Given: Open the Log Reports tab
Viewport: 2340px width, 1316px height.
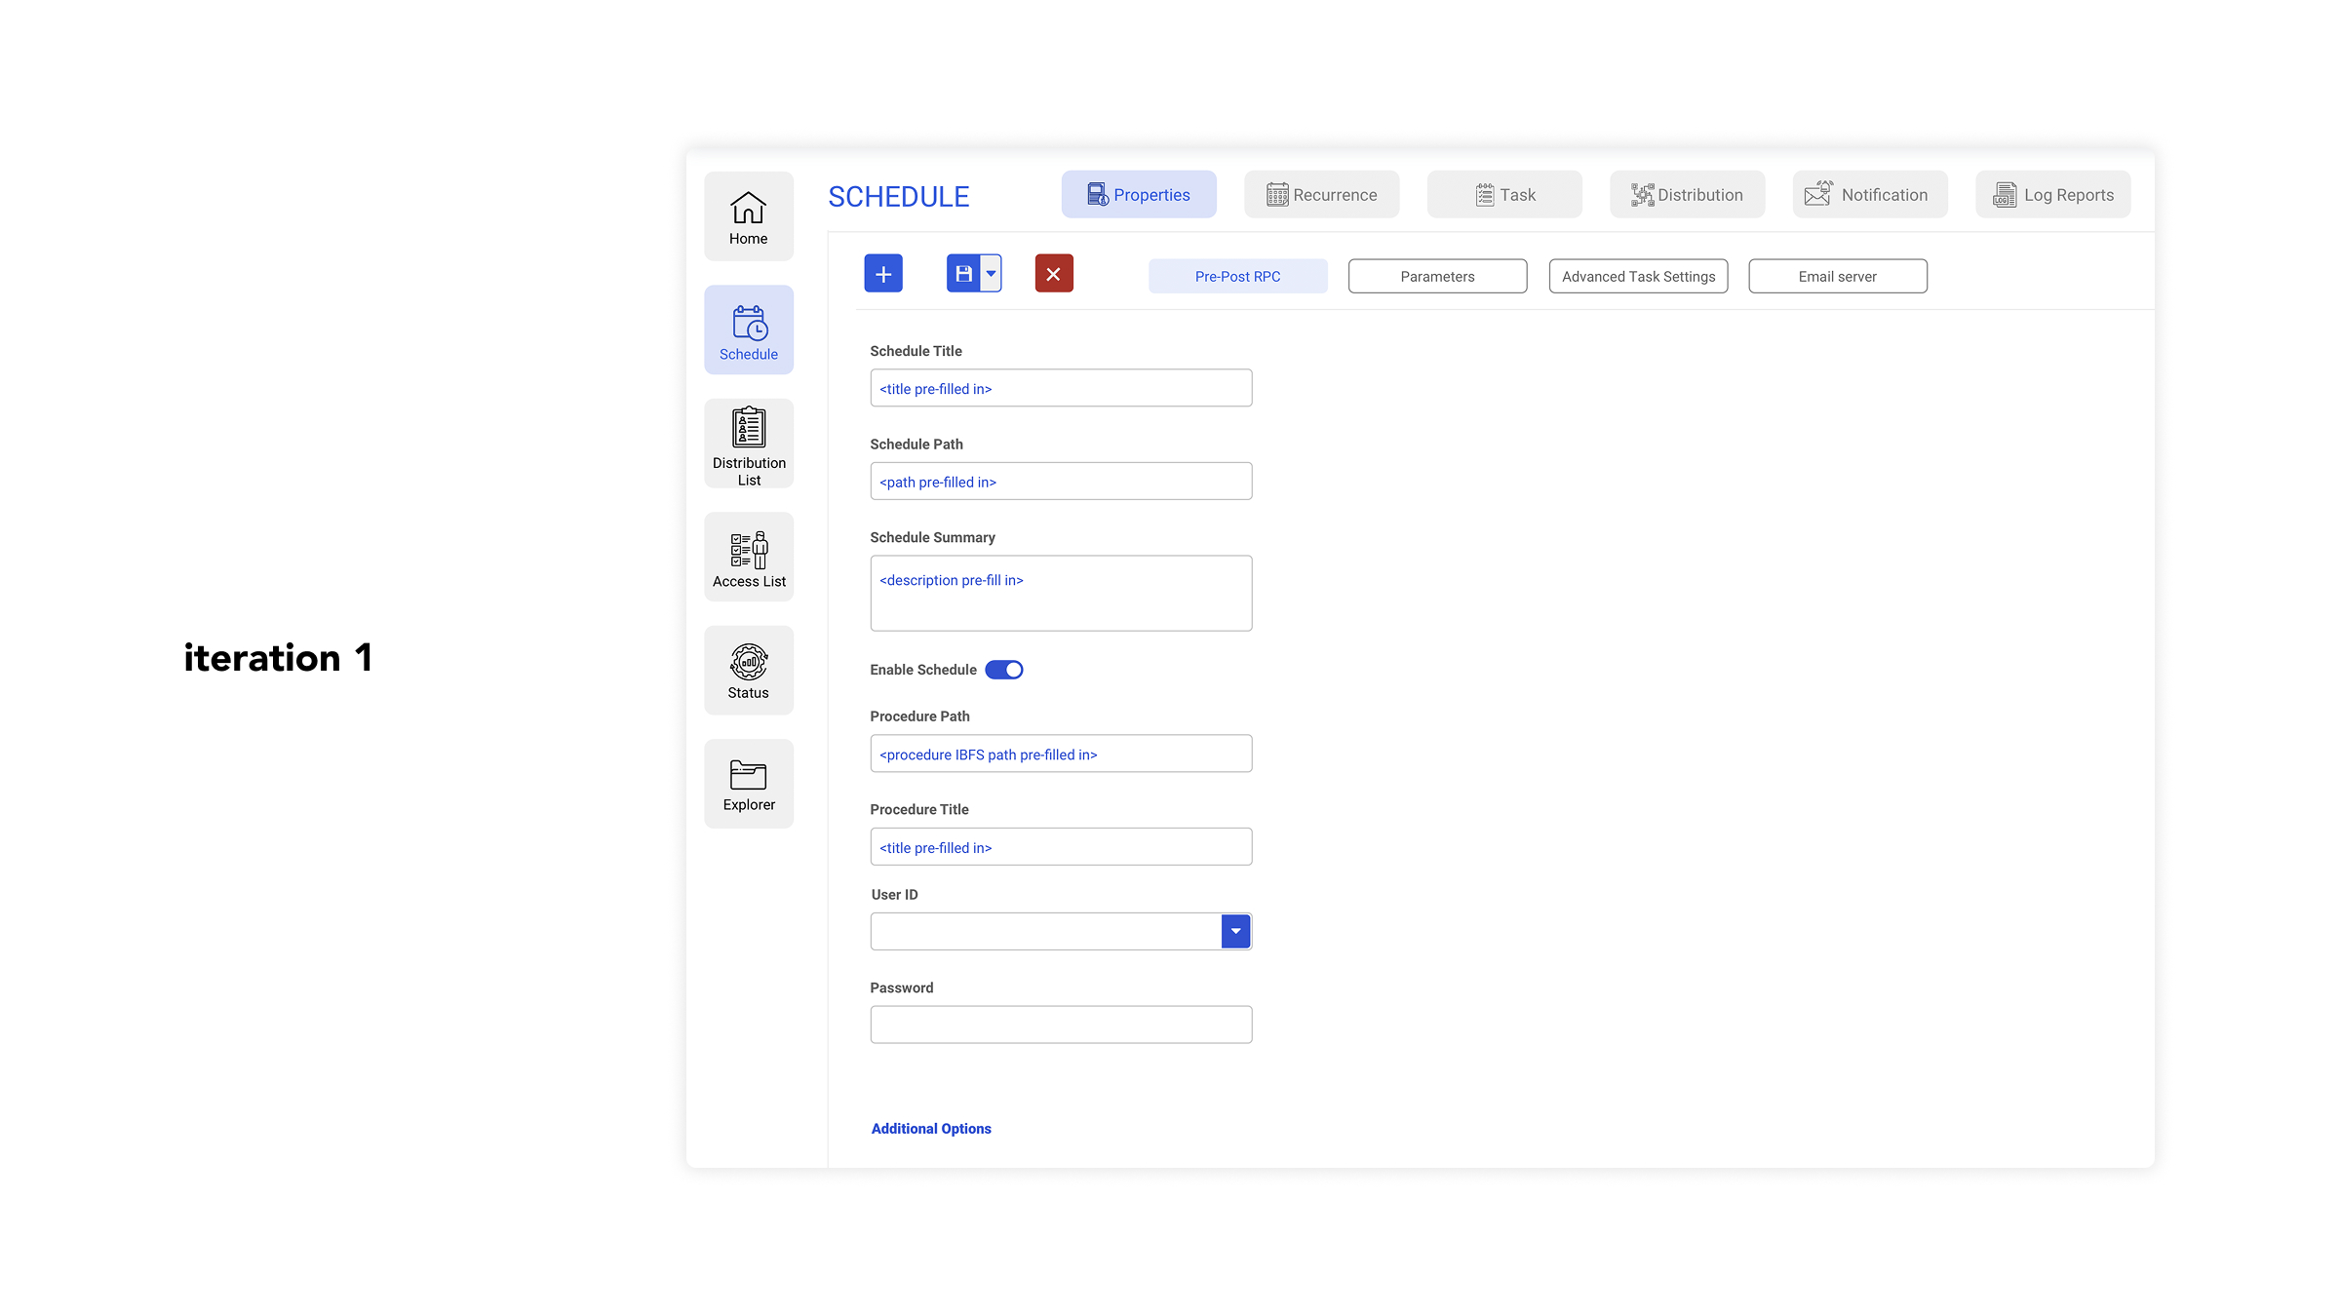Looking at the screenshot, I should 2052,195.
